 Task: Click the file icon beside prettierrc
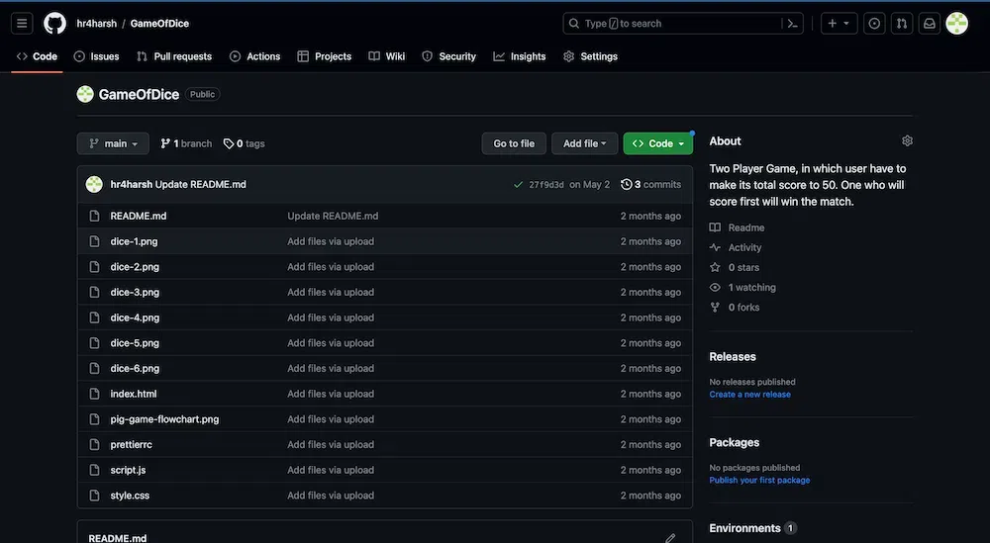(x=95, y=445)
